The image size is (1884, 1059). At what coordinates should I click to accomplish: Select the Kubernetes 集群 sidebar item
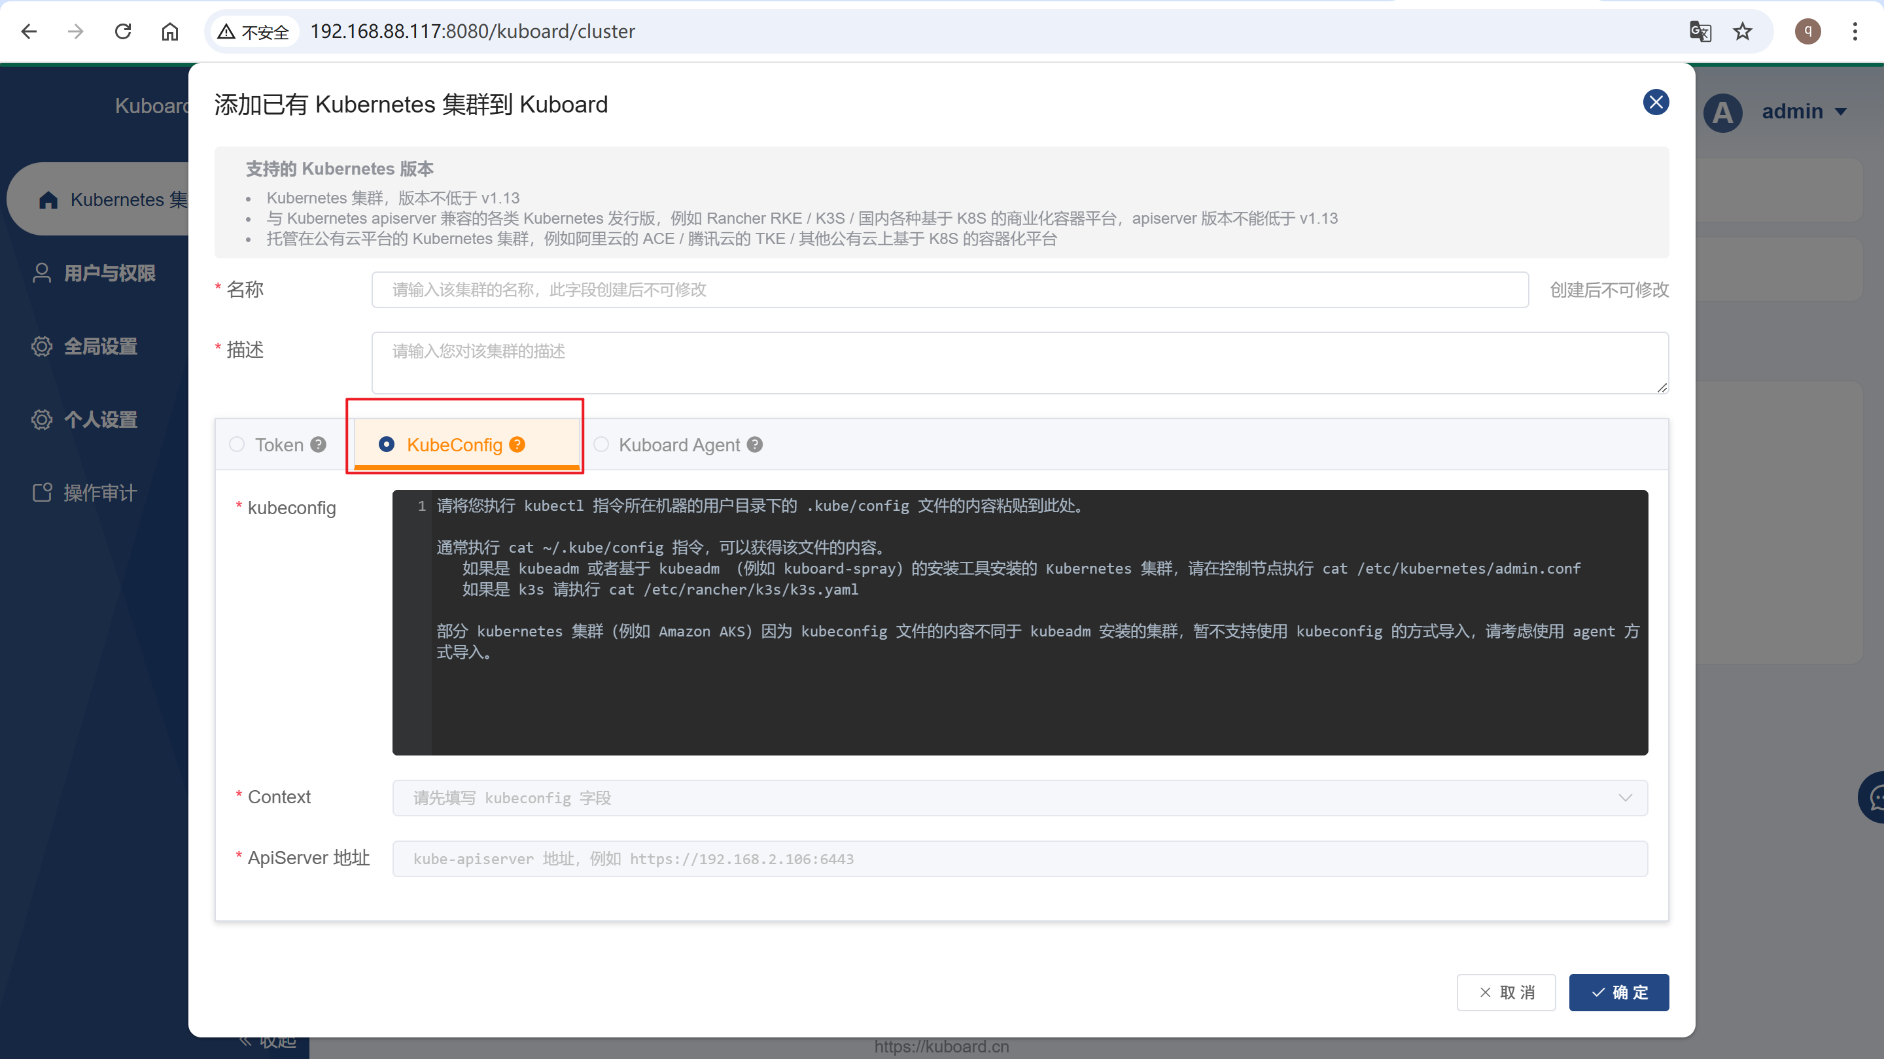click(98, 200)
